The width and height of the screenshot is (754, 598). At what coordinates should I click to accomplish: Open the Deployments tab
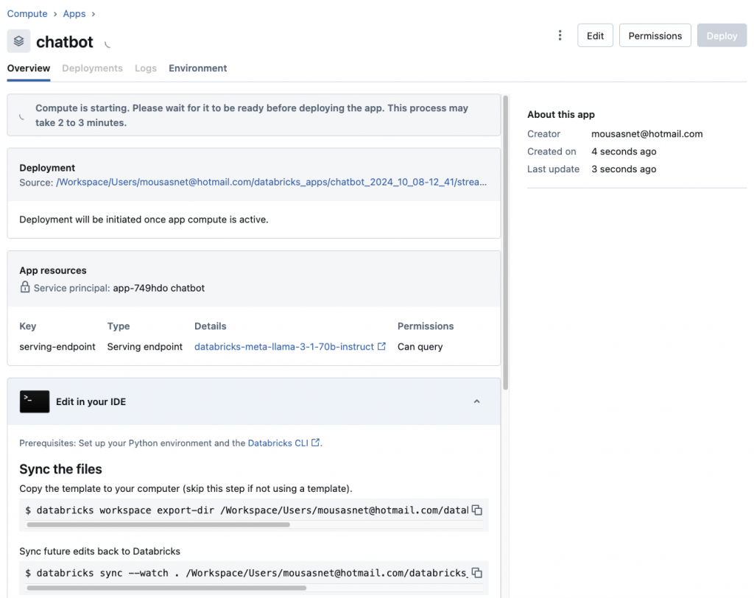pyautogui.click(x=92, y=68)
